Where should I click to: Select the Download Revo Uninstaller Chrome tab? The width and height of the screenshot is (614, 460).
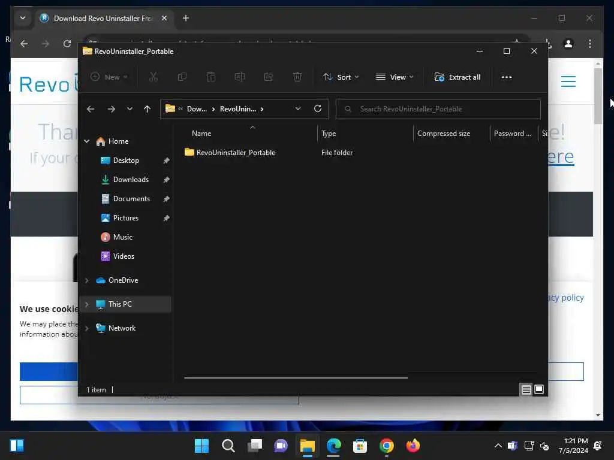[104, 19]
